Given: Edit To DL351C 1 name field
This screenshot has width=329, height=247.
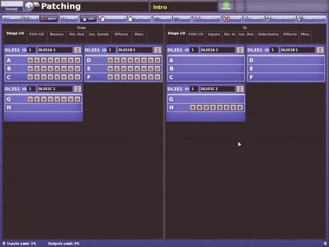Looking at the screenshot, I should tap(218, 89).
